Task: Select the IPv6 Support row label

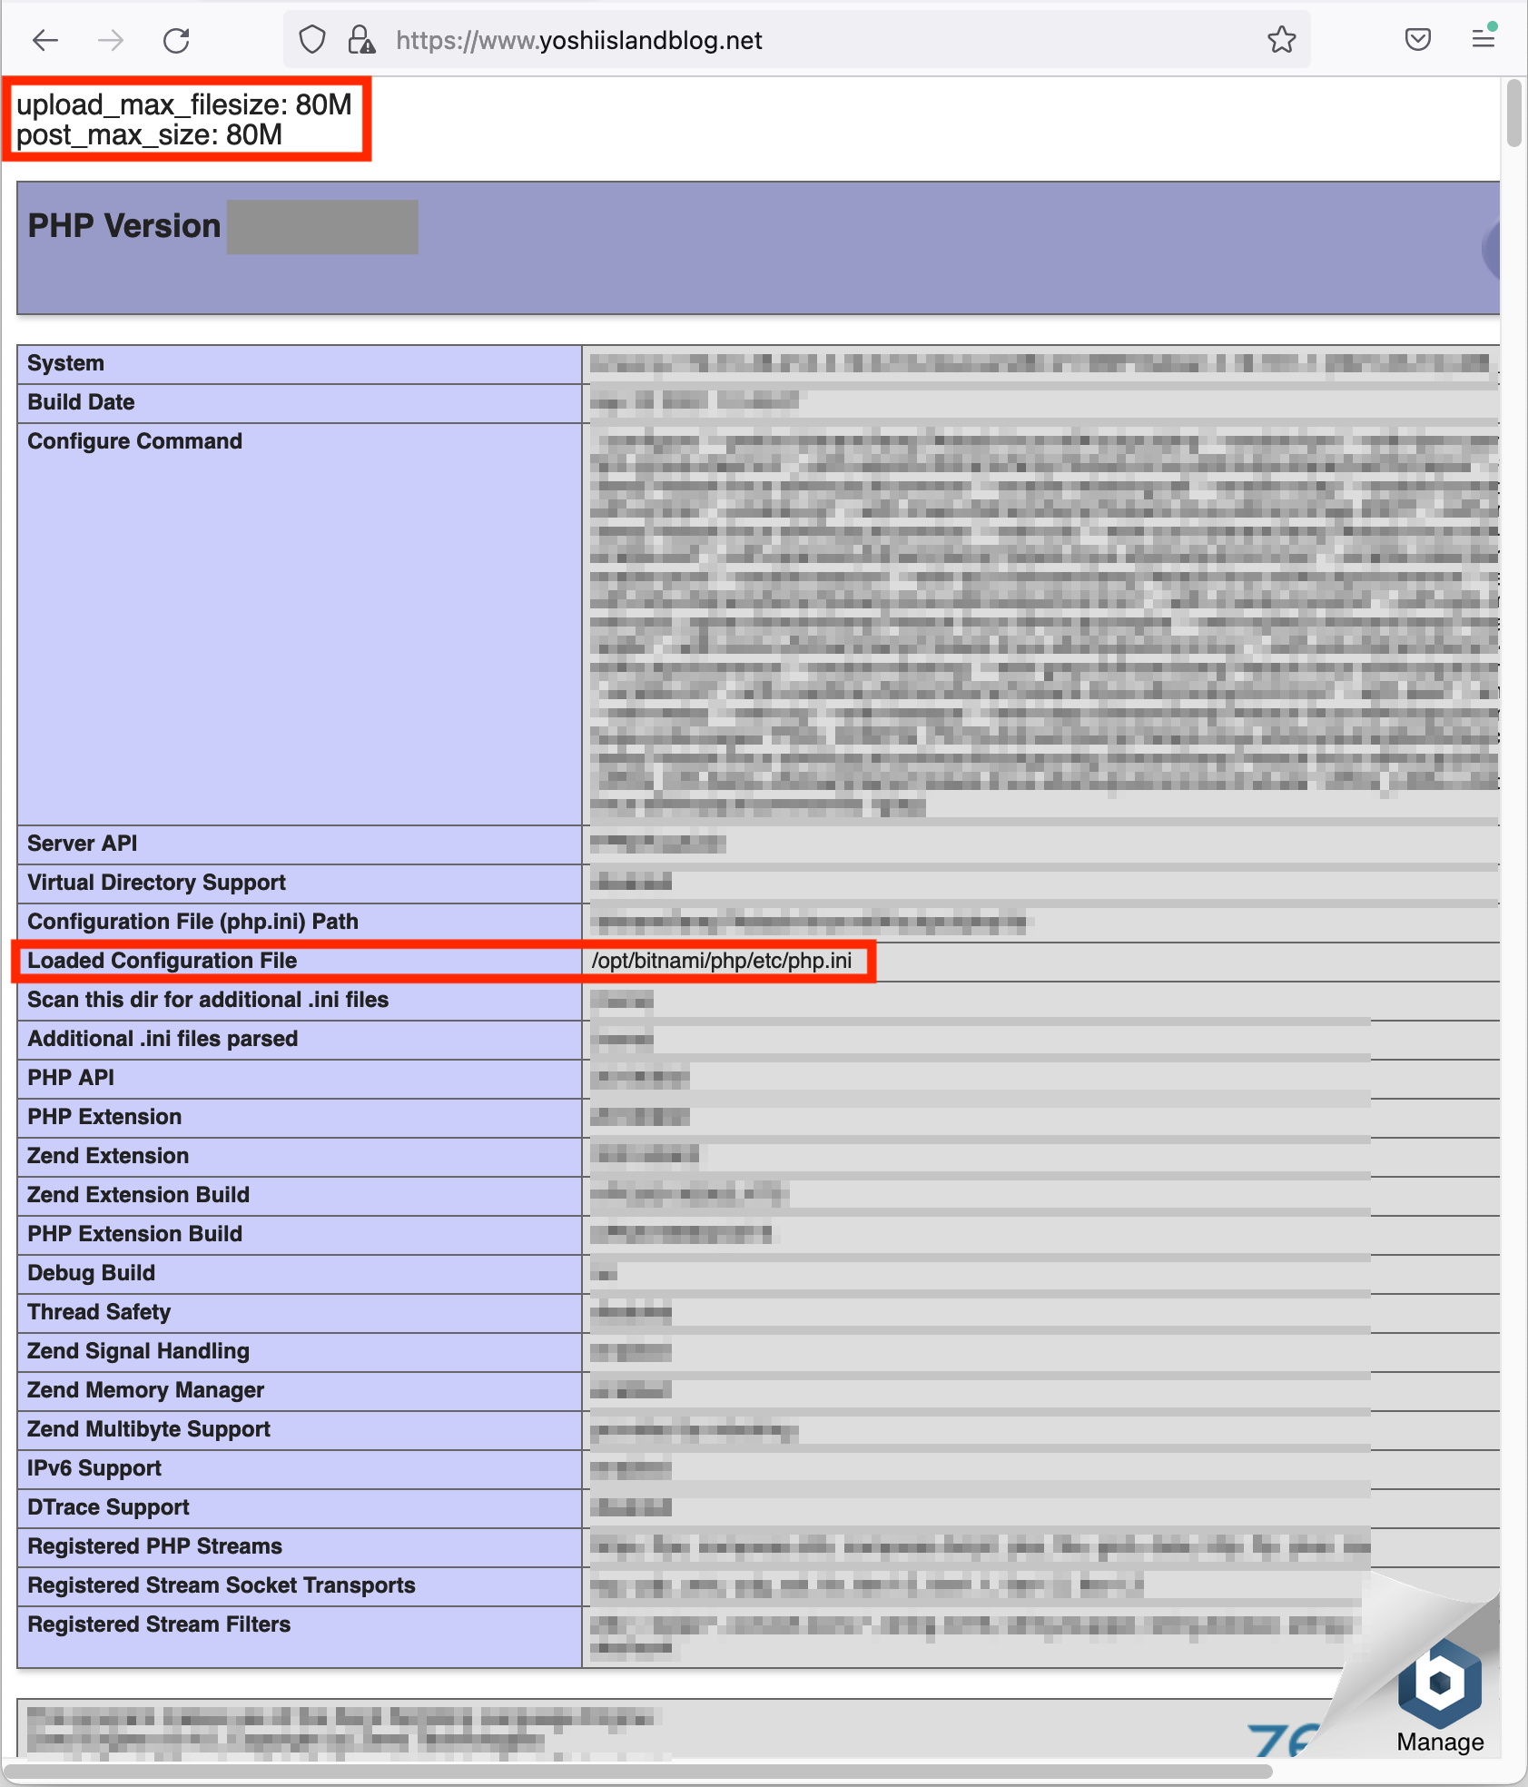Action: click(94, 1468)
